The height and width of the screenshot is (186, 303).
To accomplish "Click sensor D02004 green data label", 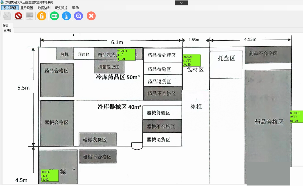I will coord(191,61).
